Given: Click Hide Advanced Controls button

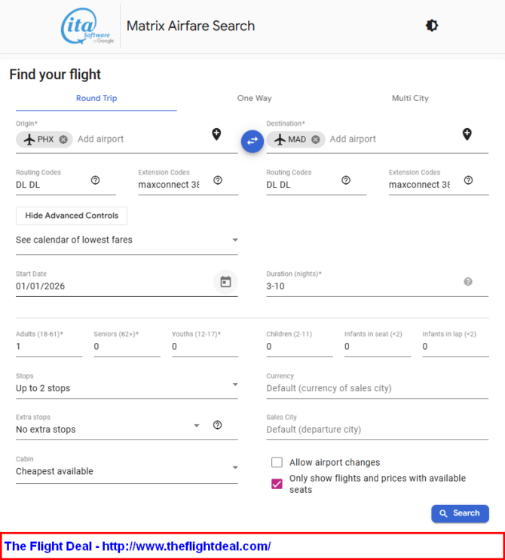Looking at the screenshot, I should tap(72, 216).
